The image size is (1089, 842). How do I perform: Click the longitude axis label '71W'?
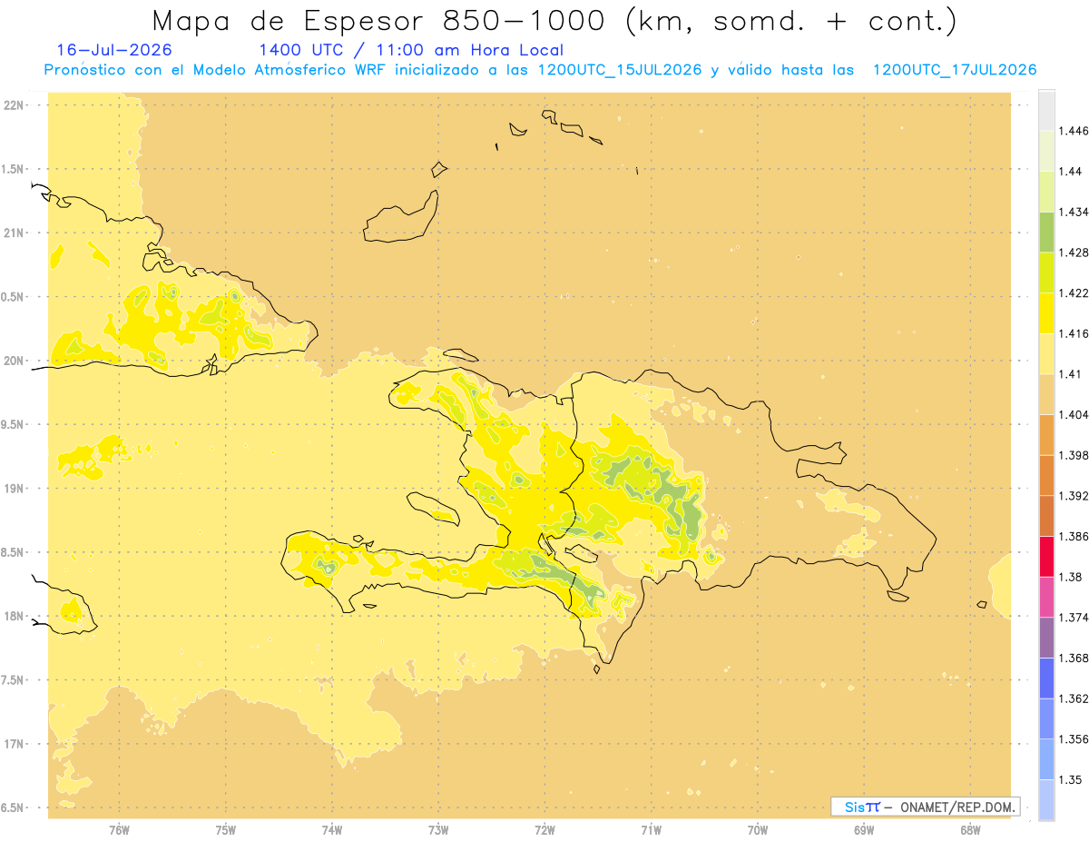[651, 830]
